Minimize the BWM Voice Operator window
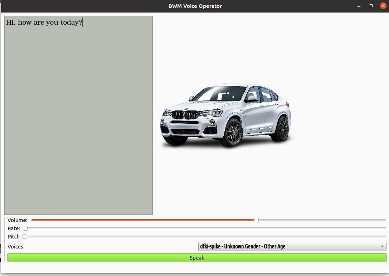Screen dimensions: 389x276 click(x=359, y=6)
